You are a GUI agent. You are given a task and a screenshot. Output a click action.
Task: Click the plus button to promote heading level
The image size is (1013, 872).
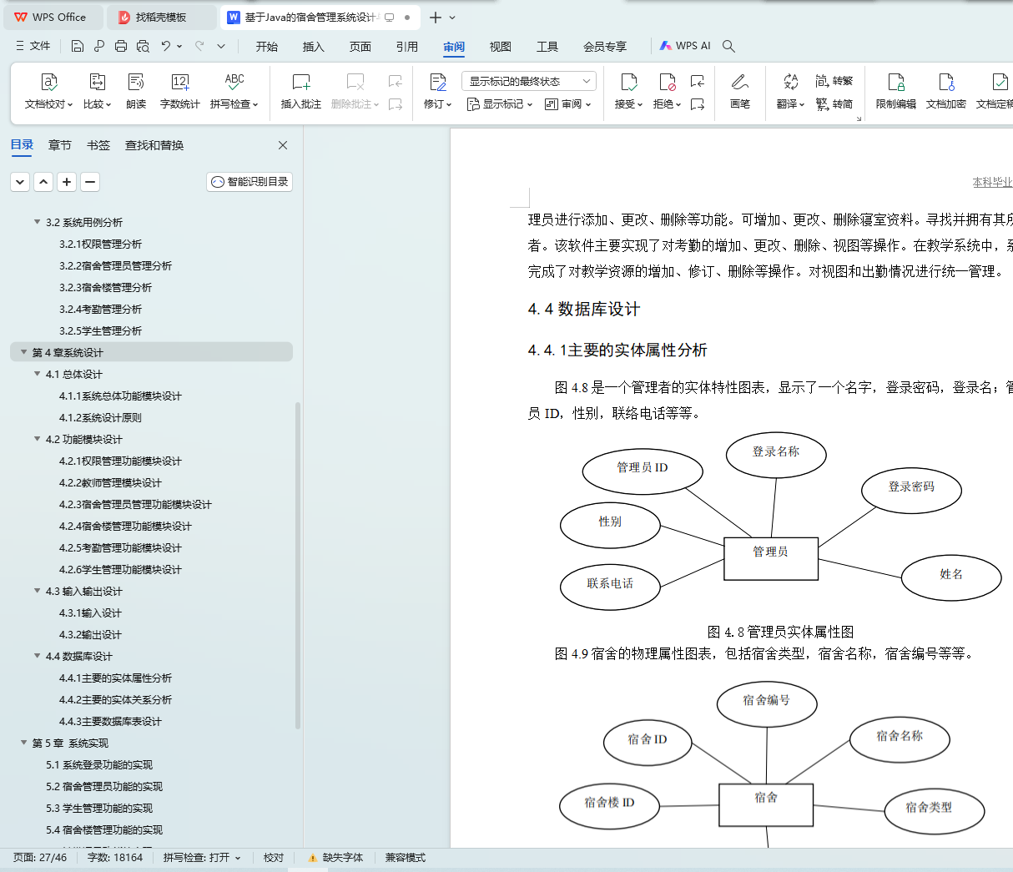tap(68, 181)
